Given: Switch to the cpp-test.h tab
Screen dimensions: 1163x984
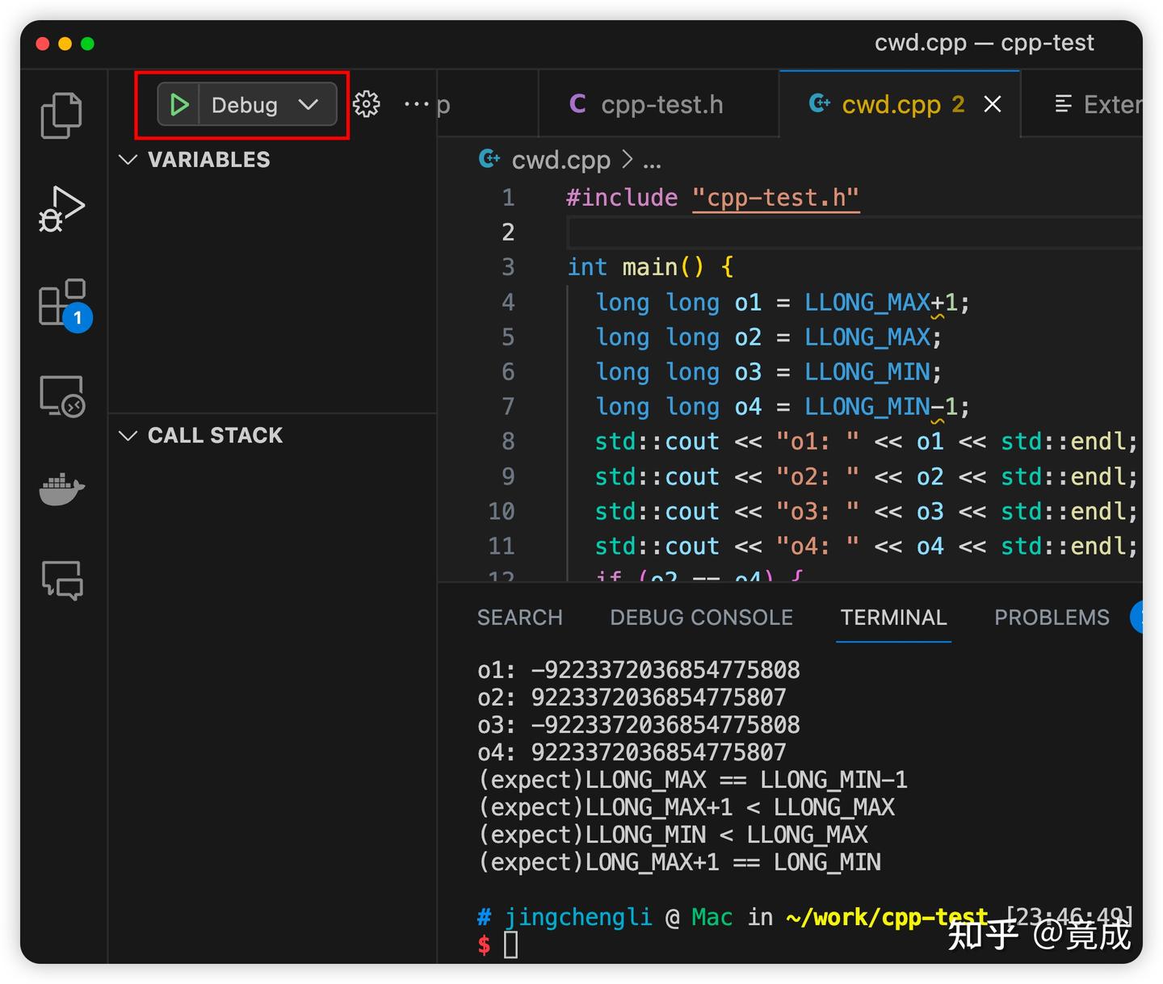Looking at the screenshot, I should pyautogui.click(x=658, y=104).
